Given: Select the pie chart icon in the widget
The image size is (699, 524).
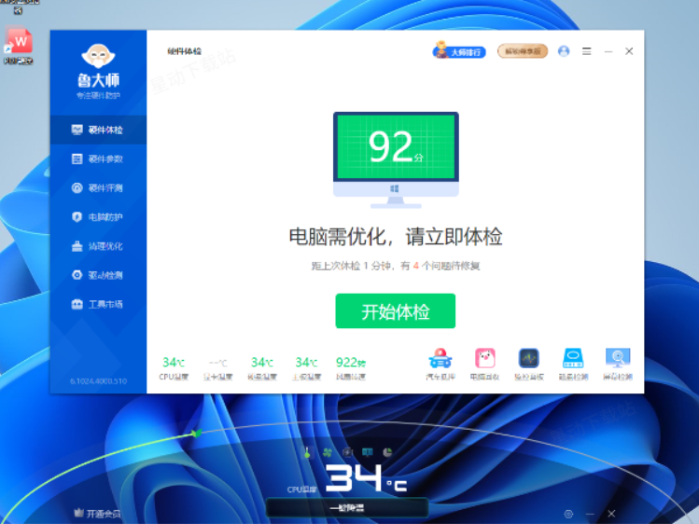Looking at the screenshot, I should pos(387,453).
